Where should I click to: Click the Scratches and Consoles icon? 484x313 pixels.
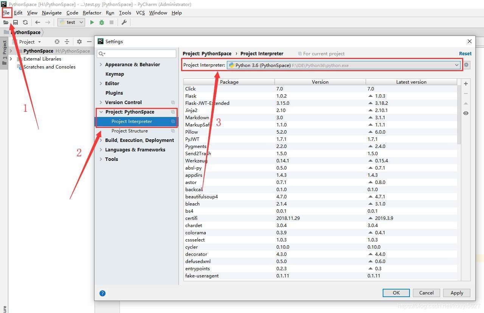click(19, 67)
